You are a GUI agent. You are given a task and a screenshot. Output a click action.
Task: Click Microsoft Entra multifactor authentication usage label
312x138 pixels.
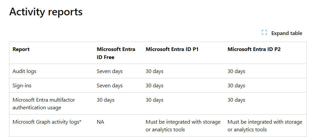44,104
